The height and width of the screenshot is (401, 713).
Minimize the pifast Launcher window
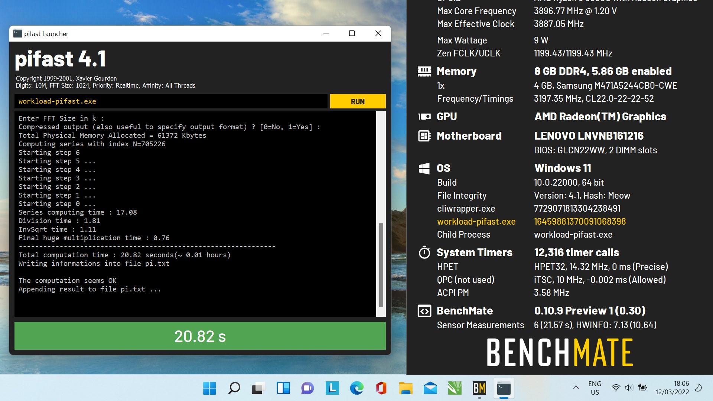pyautogui.click(x=326, y=33)
